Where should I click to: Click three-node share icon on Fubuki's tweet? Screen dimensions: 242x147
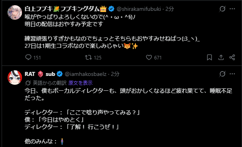point(232,57)
